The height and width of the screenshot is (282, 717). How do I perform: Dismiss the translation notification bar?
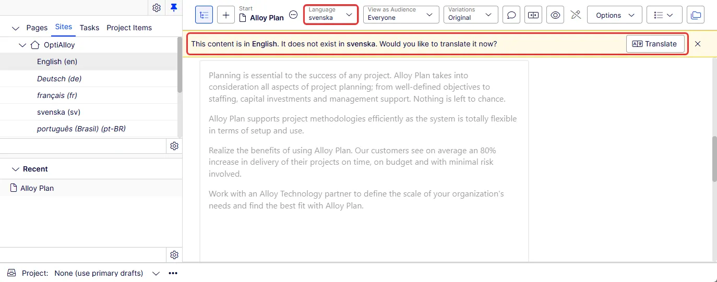pyautogui.click(x=698, y=44)
